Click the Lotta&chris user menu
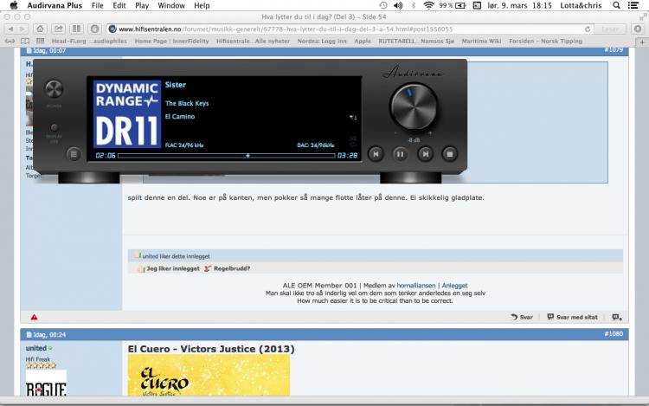This screenshot has height=406, width=649. [581, 5]
